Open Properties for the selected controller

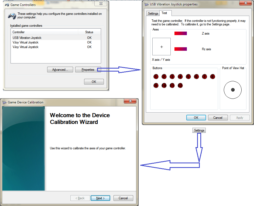point(88,70)
